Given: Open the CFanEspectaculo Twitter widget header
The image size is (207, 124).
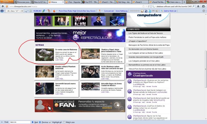Looking at the screenshot, I should coord(148,74).
